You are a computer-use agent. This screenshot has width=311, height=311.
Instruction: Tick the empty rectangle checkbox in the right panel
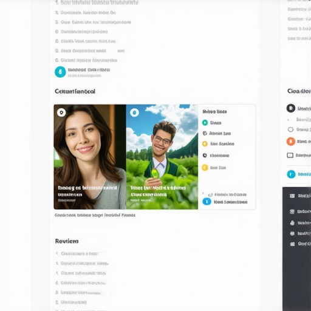pos(290,155)
